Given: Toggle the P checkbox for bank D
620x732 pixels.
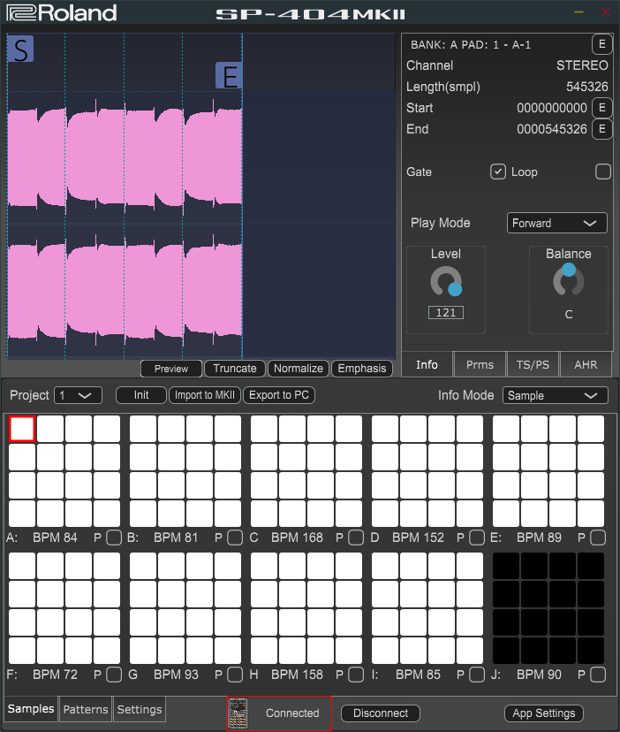Looking at the screenshot, I should pyautogui.click(x=477, y=538).
